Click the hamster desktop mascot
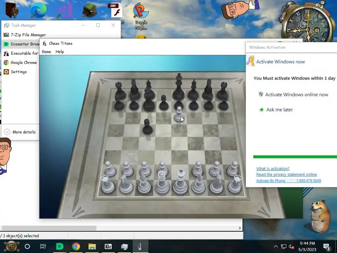Viewport: 337px width, 253px height. [320, 216]
